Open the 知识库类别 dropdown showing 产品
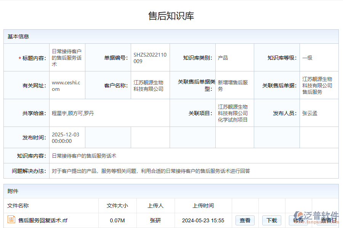 point(234,57)
